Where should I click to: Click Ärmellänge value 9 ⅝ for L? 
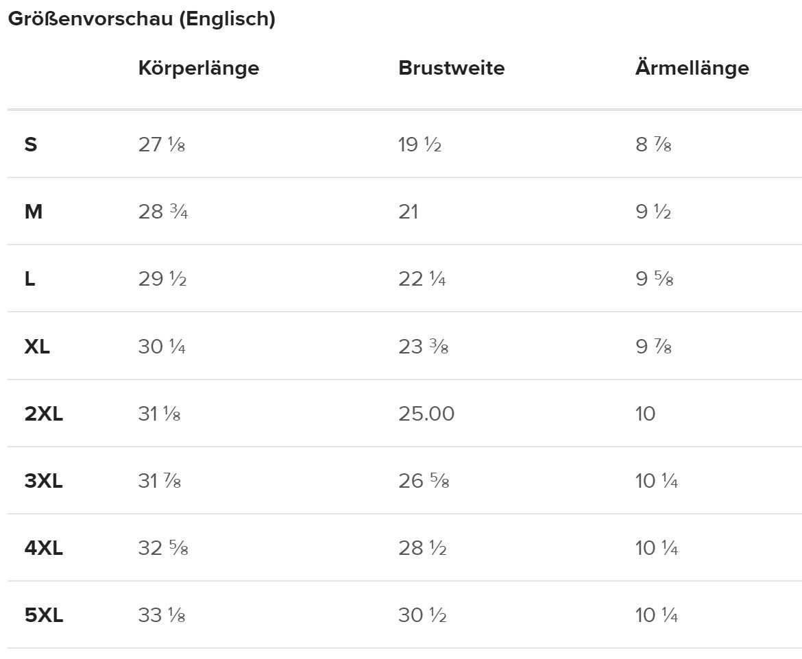point(654,279)
